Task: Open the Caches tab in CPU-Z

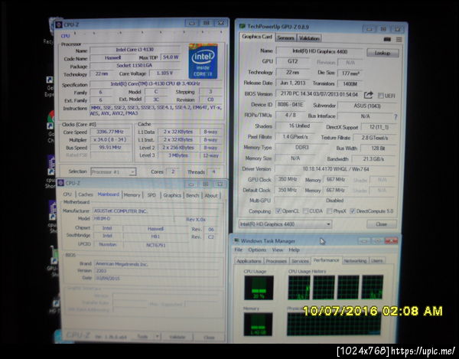Action: click(86, 194)
